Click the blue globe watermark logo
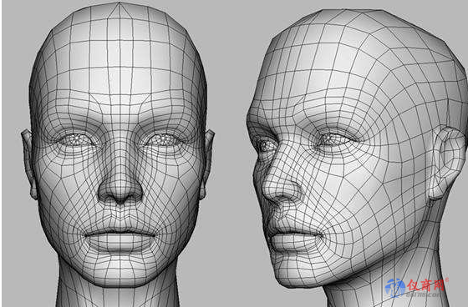Viewport: 468px width, 307px height. 394,288
